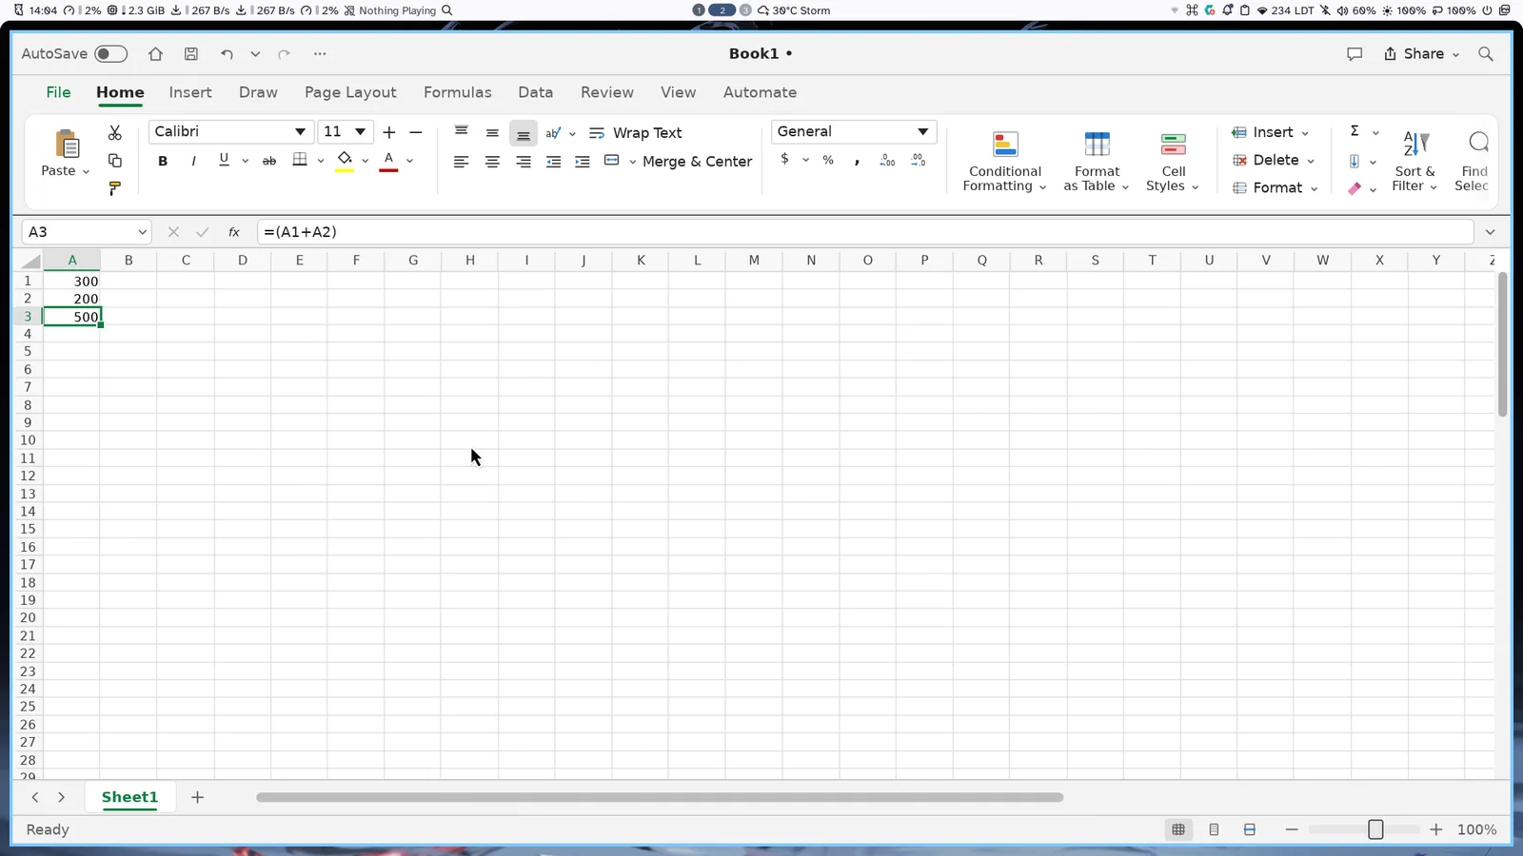Increase font size with plus icon
The image size is (1523, 856).
point(389,132)
